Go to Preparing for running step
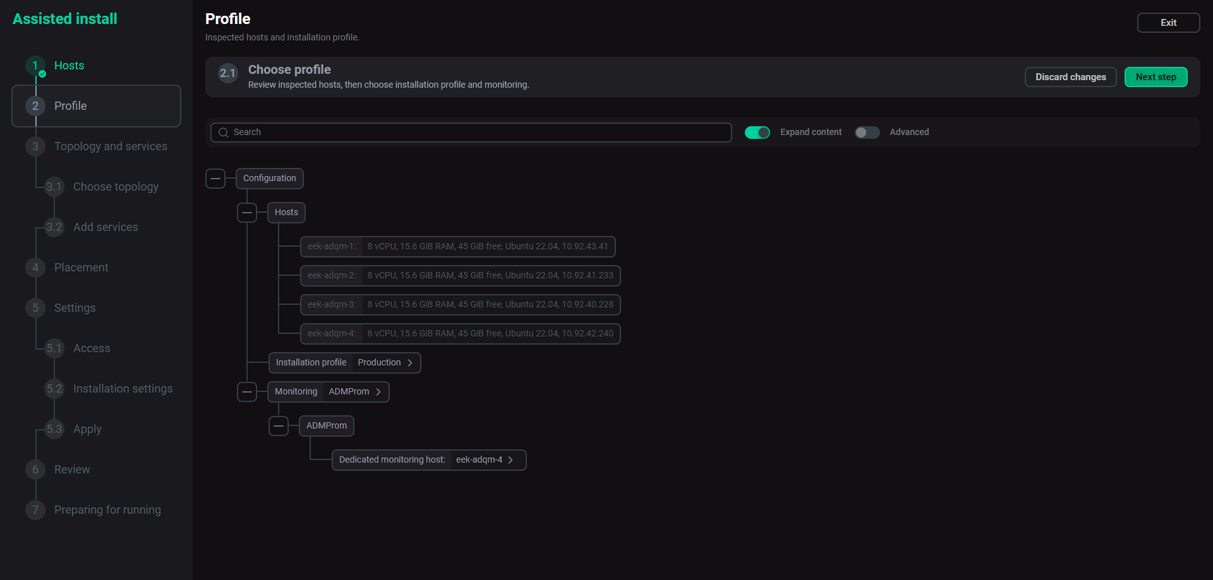The image size is (1213, 580). (x=107, y=510)
